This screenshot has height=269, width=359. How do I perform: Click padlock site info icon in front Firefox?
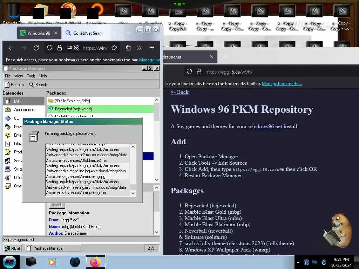coord(60,48)
